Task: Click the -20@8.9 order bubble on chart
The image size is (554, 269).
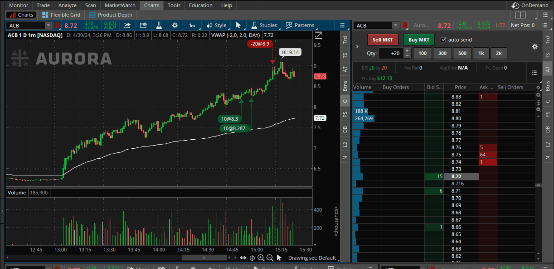Action: (x=260, y=44)
